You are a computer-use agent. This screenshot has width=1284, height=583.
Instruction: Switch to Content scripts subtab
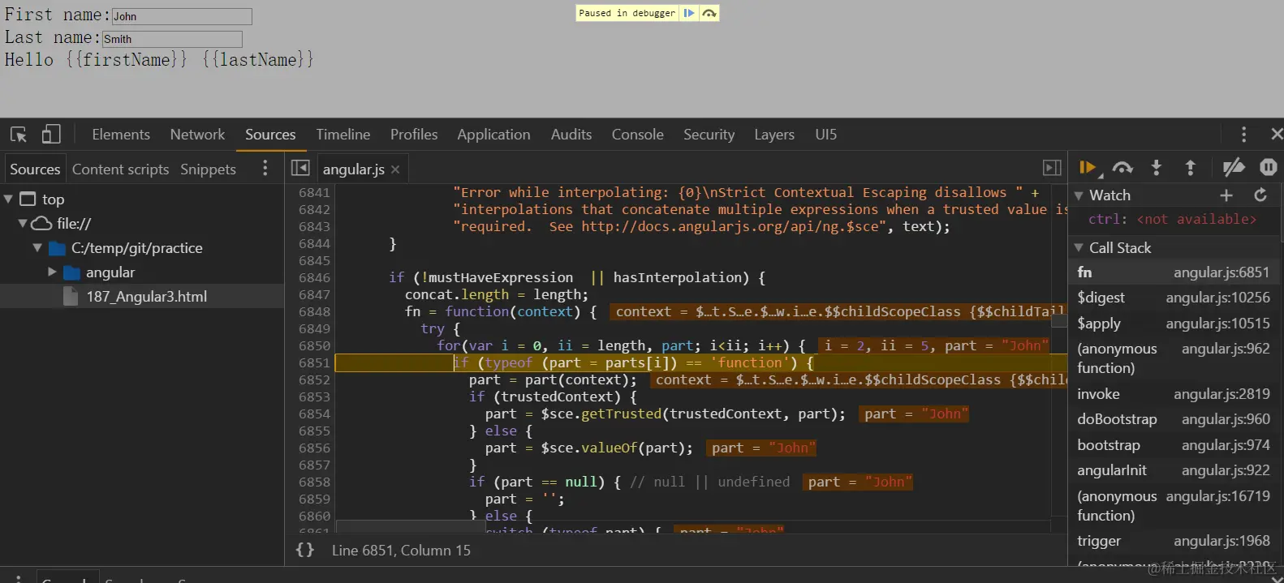pyautogui.click(x=120, y=169)
